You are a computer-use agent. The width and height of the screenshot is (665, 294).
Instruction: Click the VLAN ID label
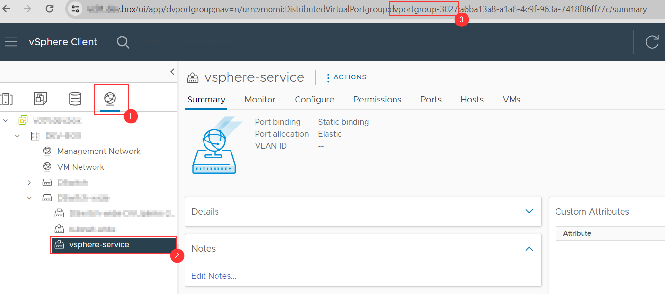click(x=271, y=146)
